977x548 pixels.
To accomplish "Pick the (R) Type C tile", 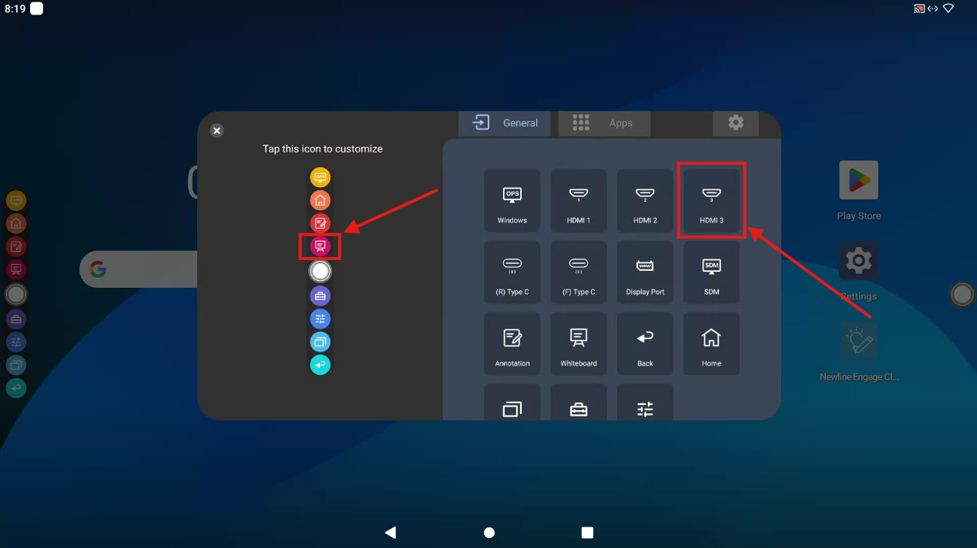I will [512, 272].
